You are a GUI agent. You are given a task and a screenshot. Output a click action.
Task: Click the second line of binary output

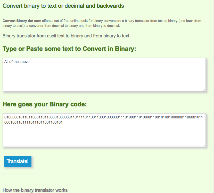pyautogui.click(x=33, y=123)
